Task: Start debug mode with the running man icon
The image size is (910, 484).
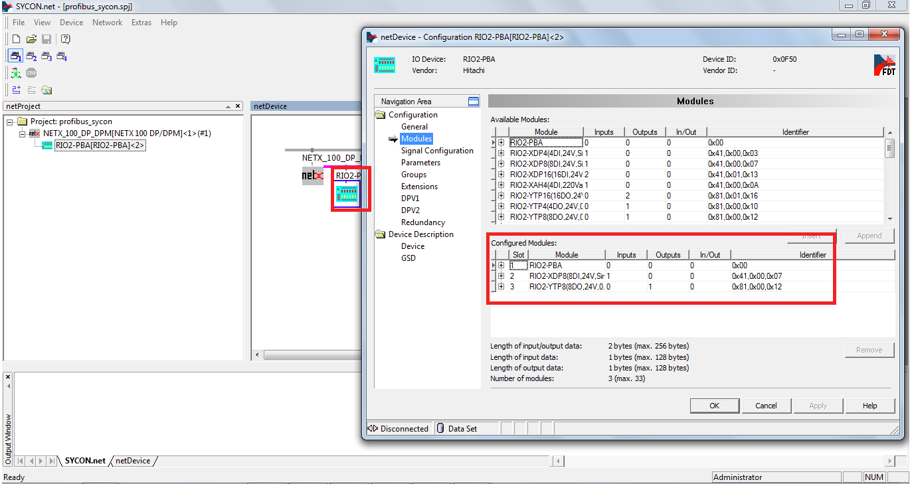Action: 16,73
